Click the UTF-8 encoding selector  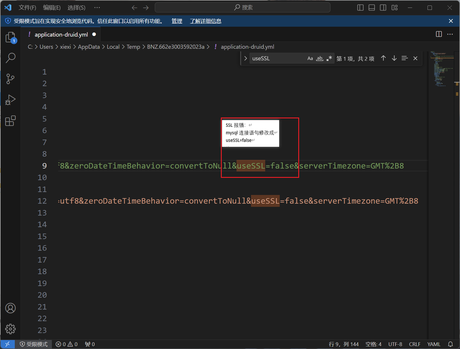pos(395,344)
